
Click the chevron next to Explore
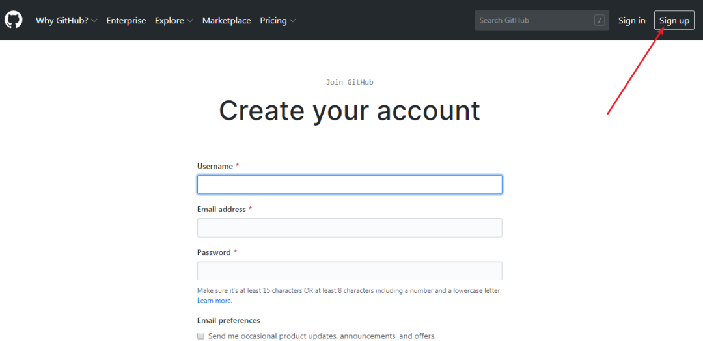(x=190, y=21)
